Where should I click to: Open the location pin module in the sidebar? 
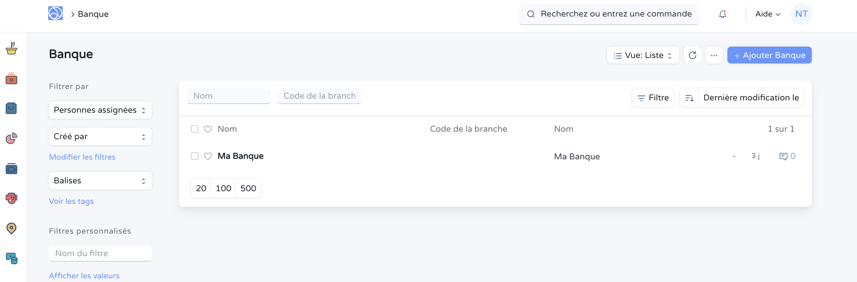click(x=12, y=228)
